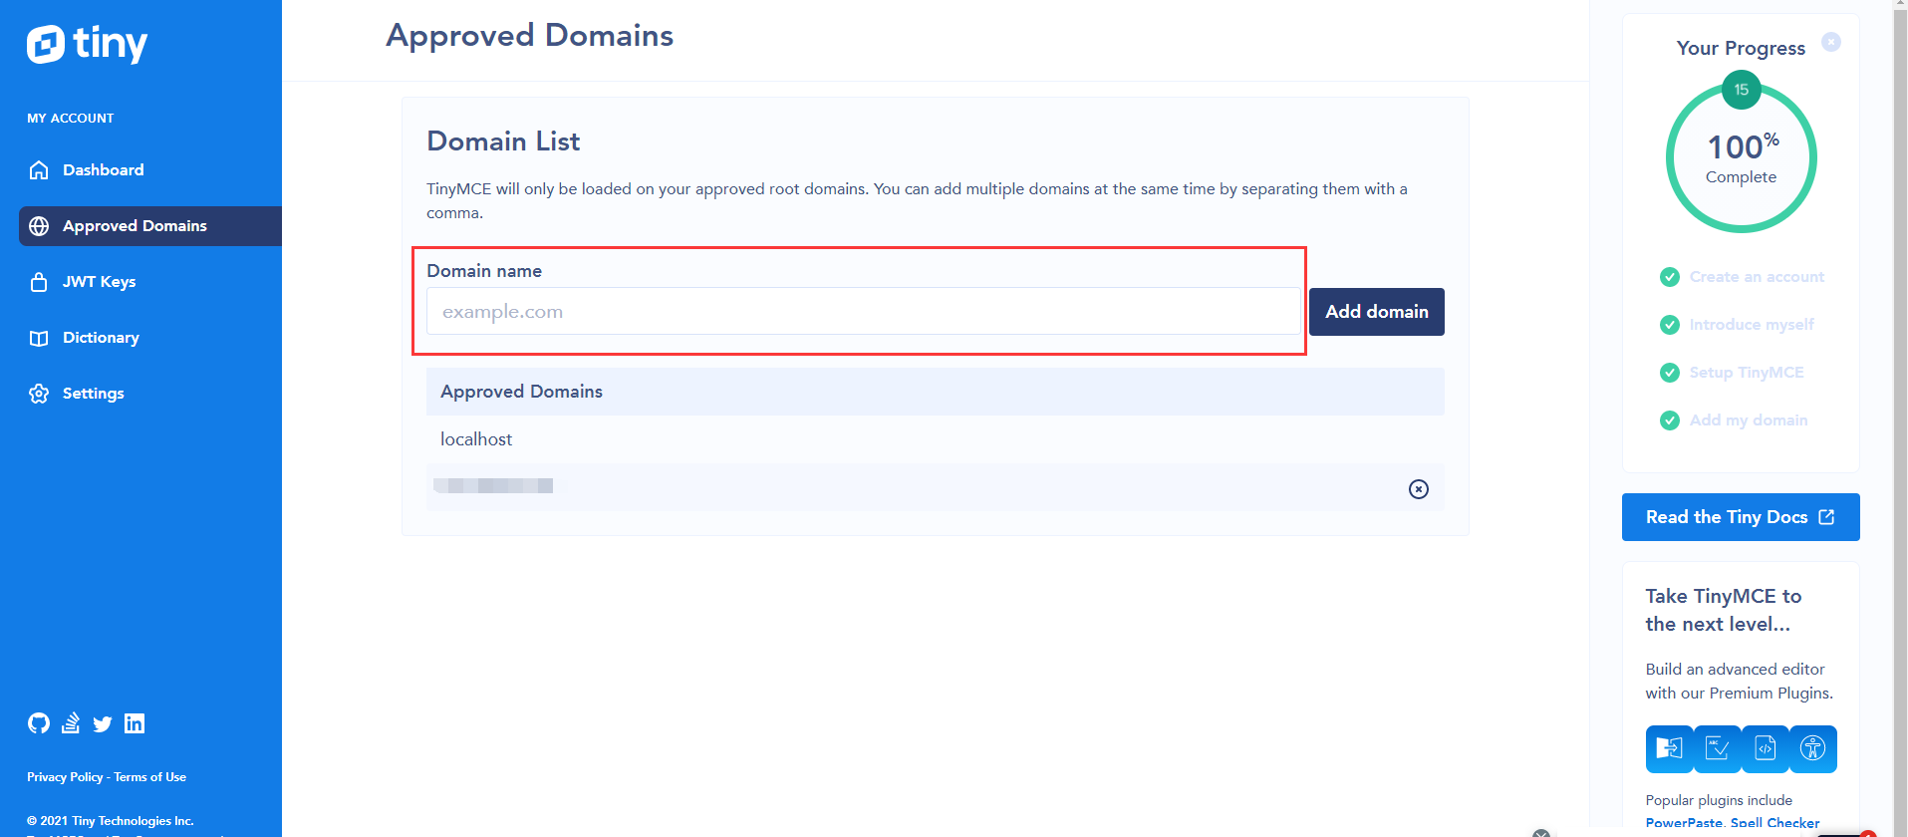The width and height of the screenshot is (1908, 837).
Task: Click Read the Tiny Docs button
Action: pos(1741,517)
